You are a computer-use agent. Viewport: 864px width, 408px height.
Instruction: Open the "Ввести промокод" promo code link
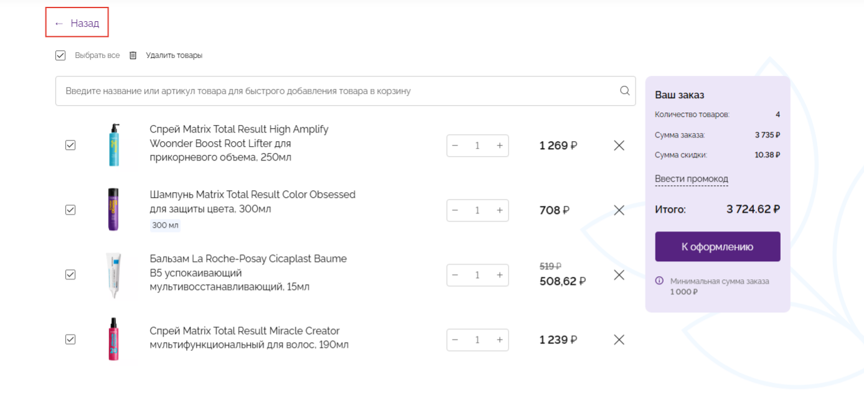click(691, 179)
